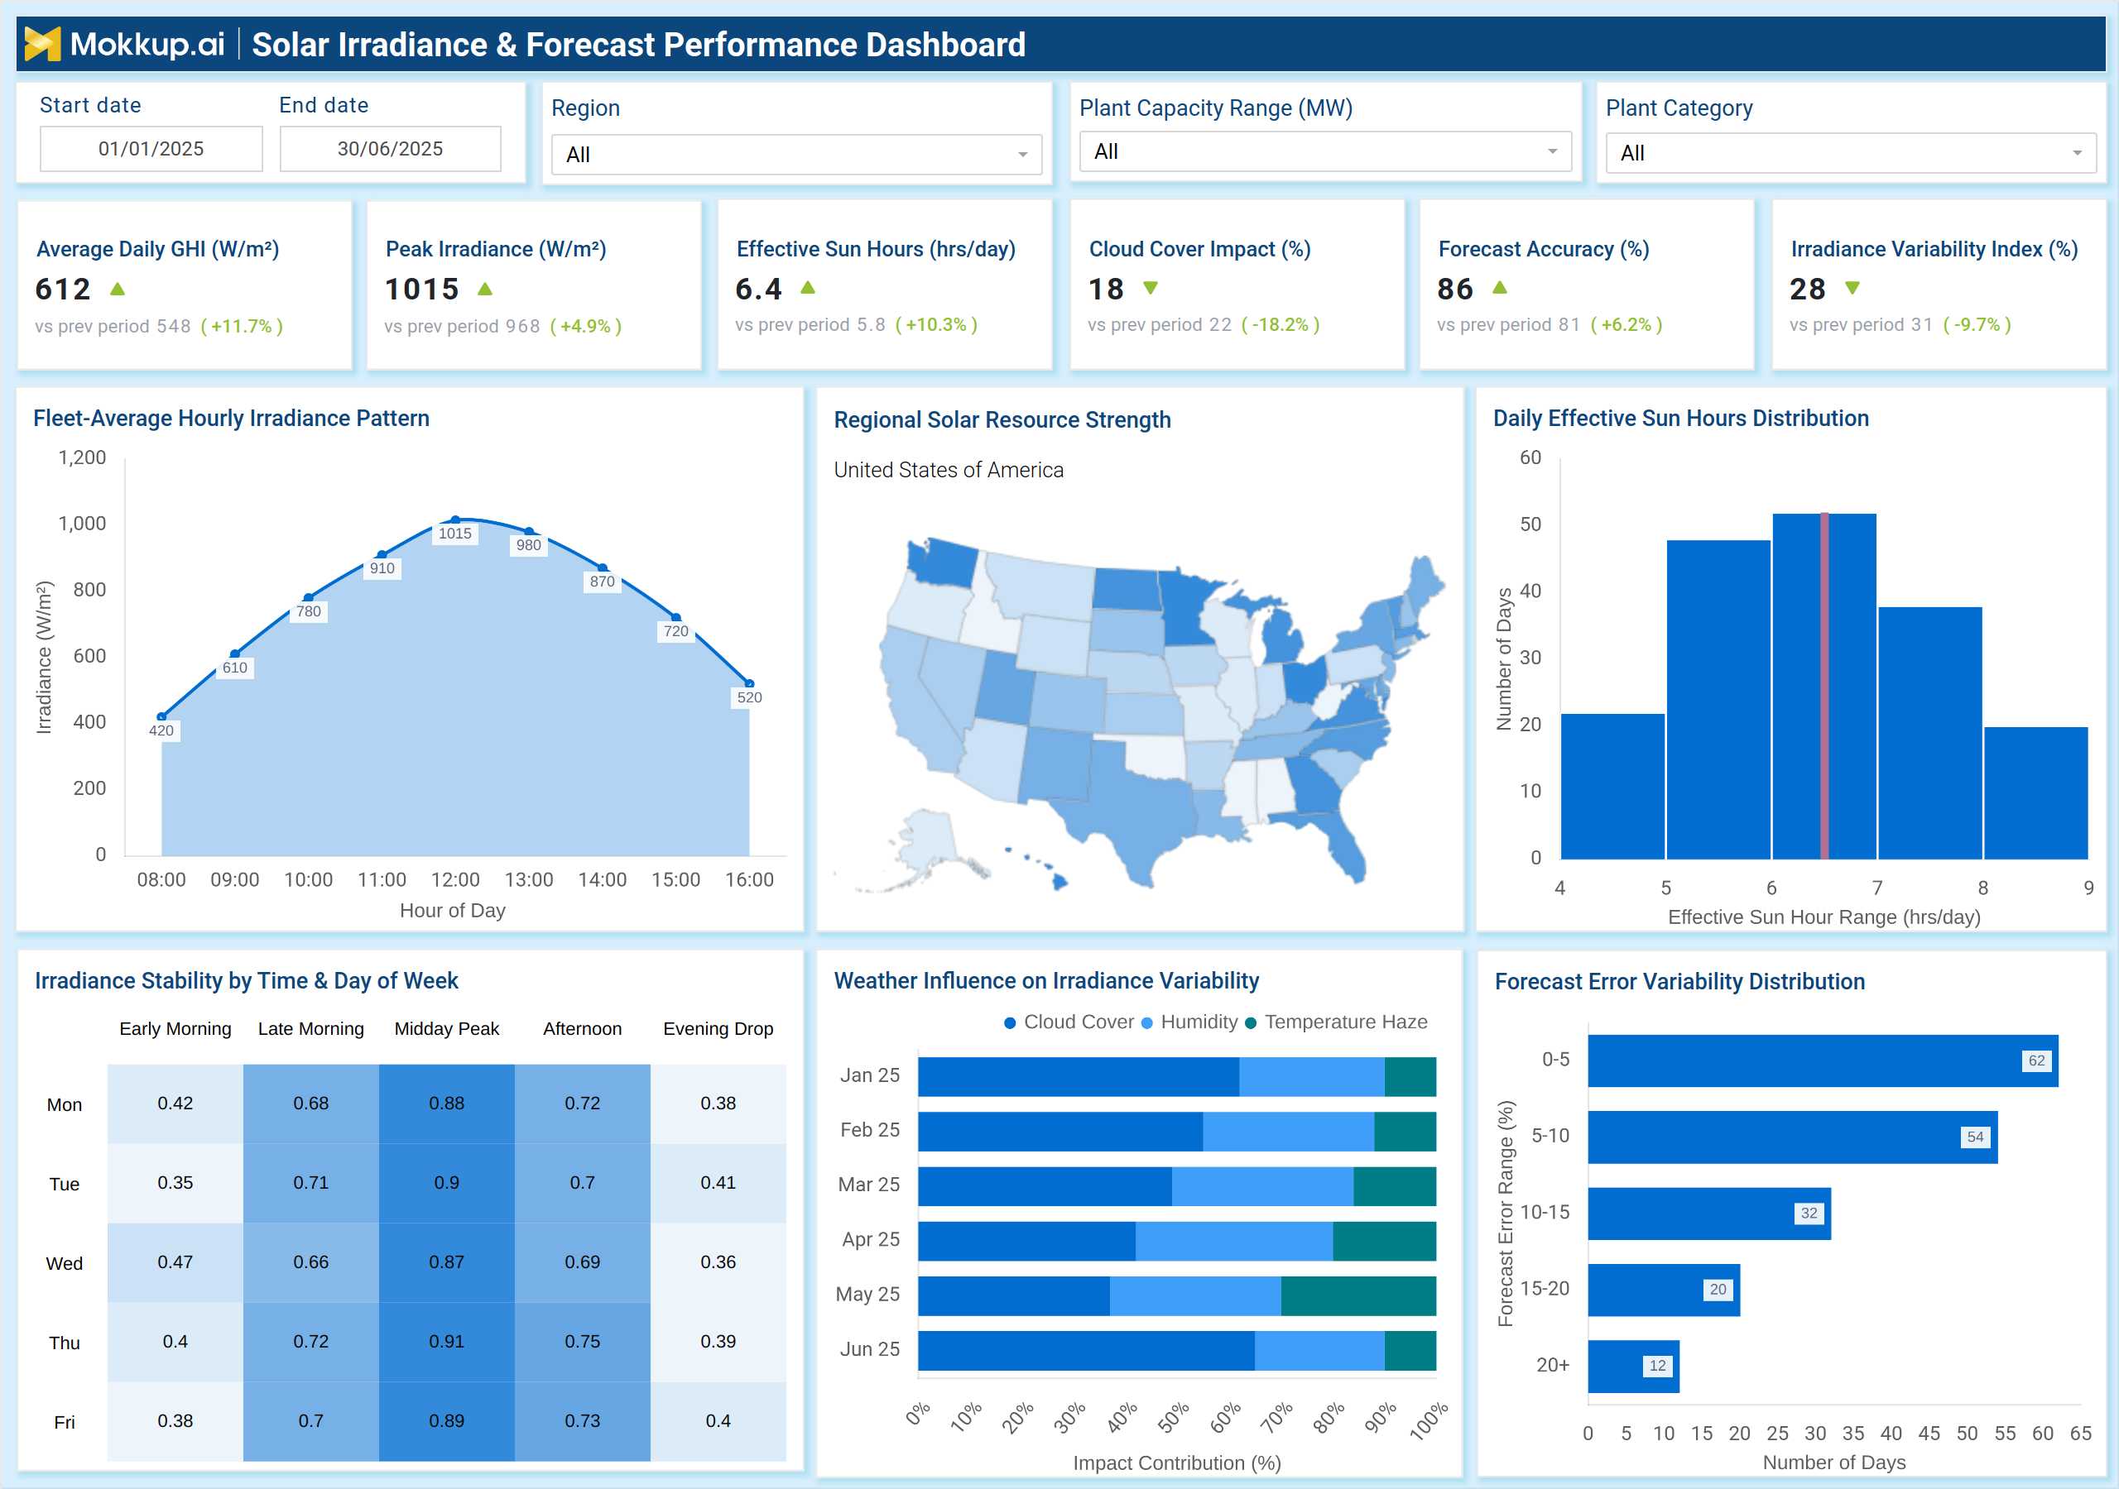The width and height of the screenshot is (2119, 1489).
Task: Click Regional Solar Resource Strength title
Action: [1002, 419]
